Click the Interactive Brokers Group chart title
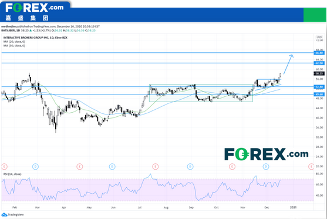Image resolution: width=327 pixels, height=219 pixels. 35,38
